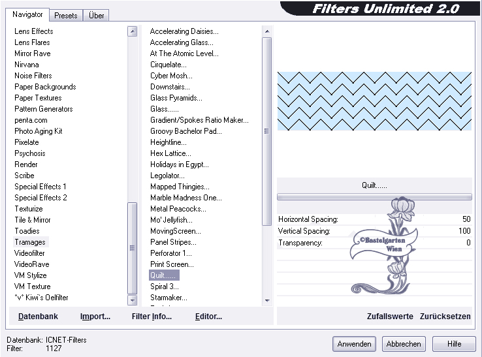Viewport: 482px width, 357px height.
Task: Adjust the Vertical Spacing slider
Action: 374,231
